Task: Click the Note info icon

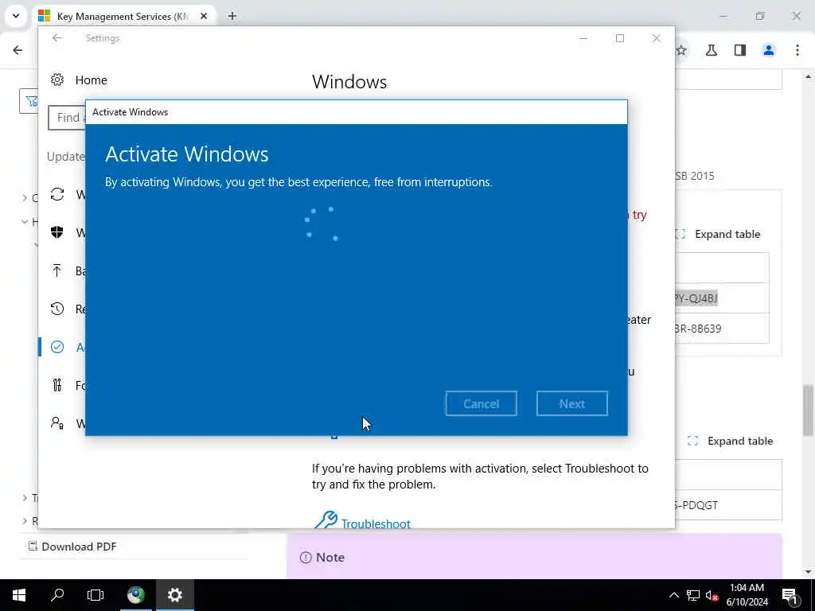Action: click(306, 558)
